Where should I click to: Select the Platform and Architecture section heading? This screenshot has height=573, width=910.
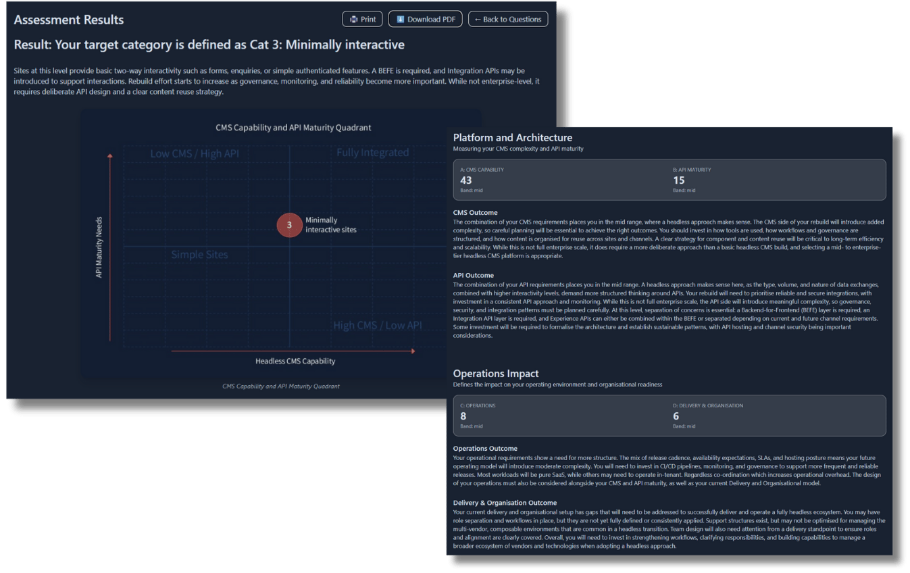(512, 138)
